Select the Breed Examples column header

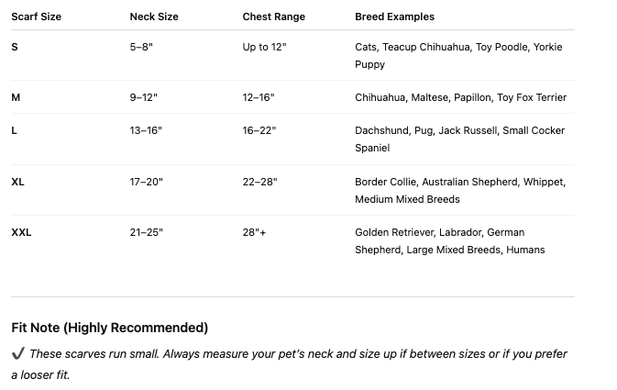[394, 17]
